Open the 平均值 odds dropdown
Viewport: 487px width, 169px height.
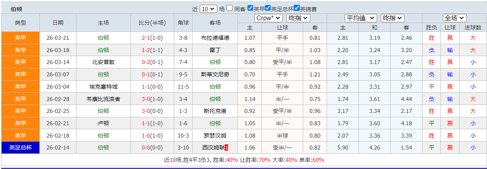[x=361, y=18]
